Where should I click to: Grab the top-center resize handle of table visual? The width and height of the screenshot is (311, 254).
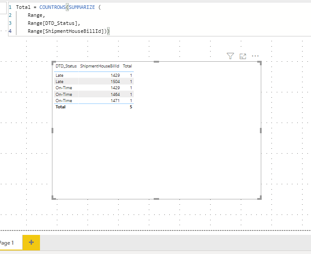(x=156, y=62)
